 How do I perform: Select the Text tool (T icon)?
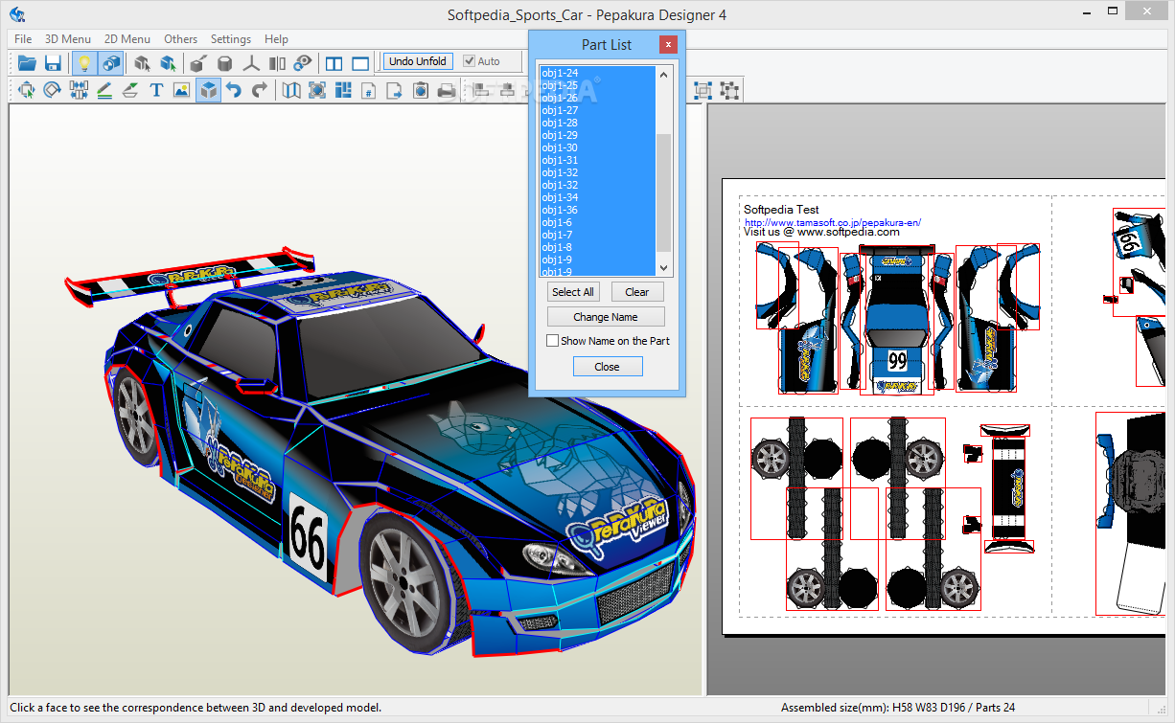[156, 90]
